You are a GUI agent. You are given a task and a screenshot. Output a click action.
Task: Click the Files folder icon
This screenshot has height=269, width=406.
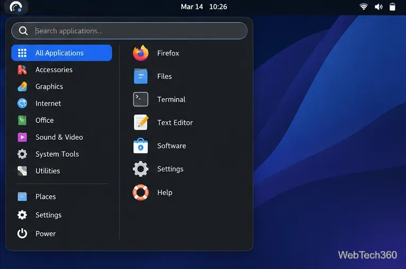pos(141,76)
